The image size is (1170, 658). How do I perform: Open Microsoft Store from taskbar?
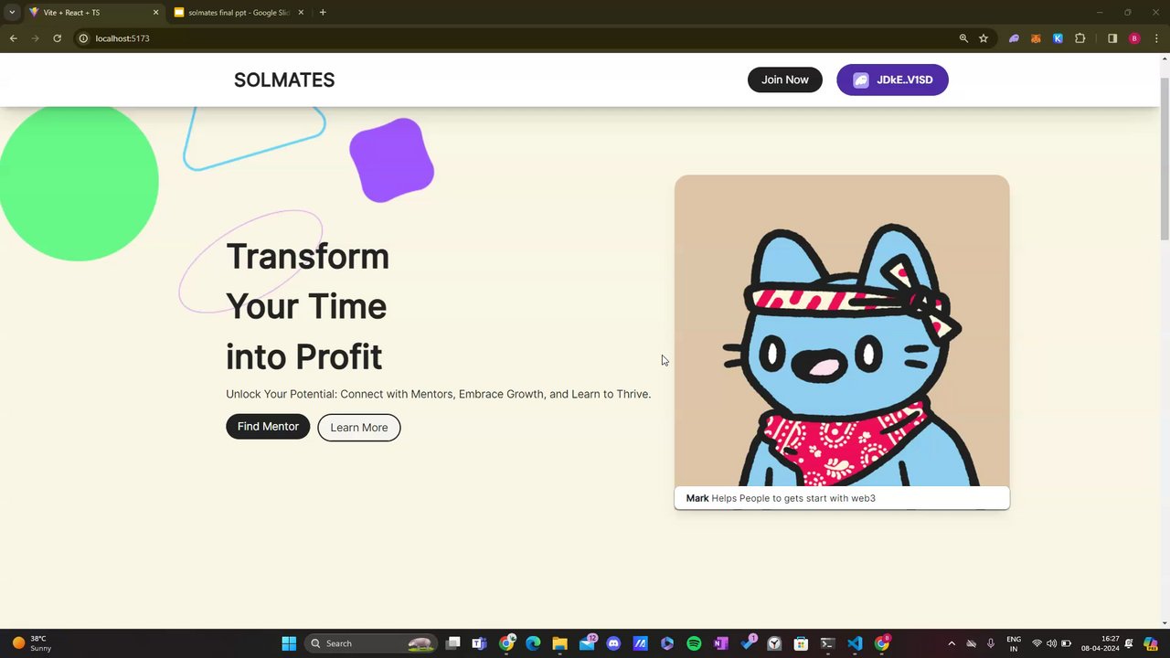pos(801,643)
